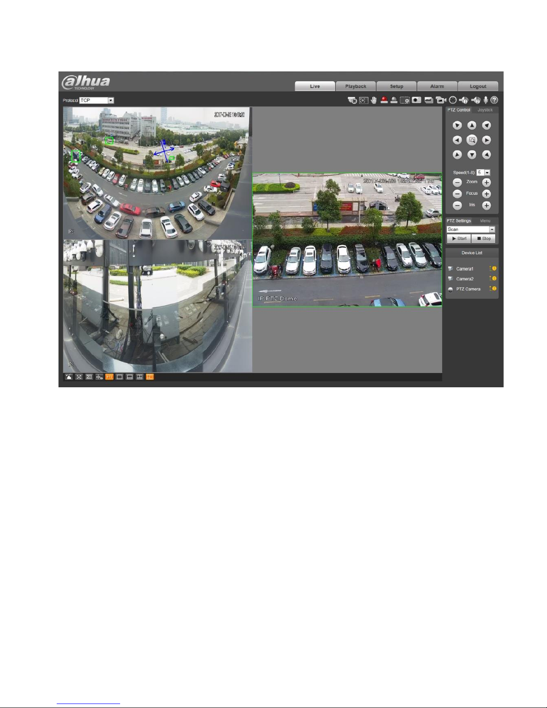547x708 pixels.
Task: Toggle the orange PTZ button
Action: coord(109,377)
